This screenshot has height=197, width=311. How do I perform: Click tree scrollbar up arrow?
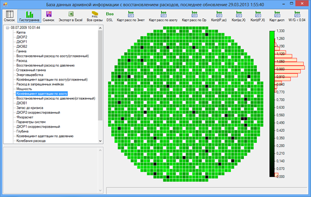pyautogui.click(x=100, y=28)
